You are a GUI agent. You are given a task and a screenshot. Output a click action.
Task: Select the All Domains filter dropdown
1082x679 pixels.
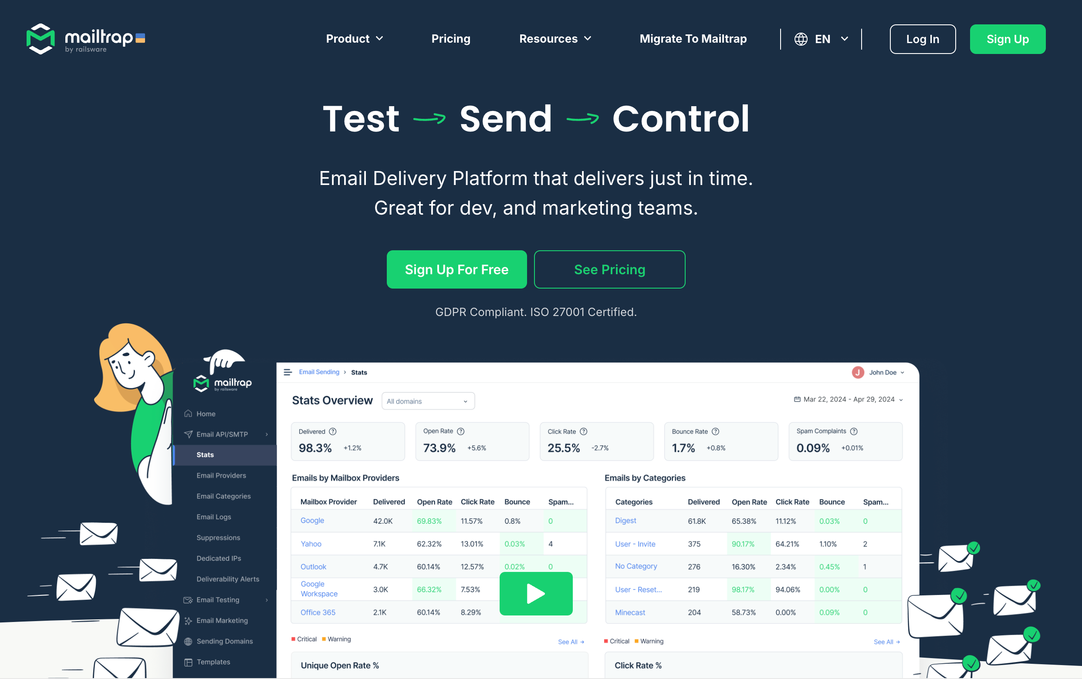(427, 401)
